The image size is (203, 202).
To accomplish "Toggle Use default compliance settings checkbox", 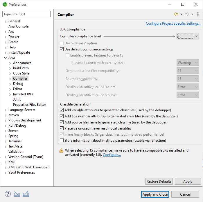I will [x=62, y=49].
